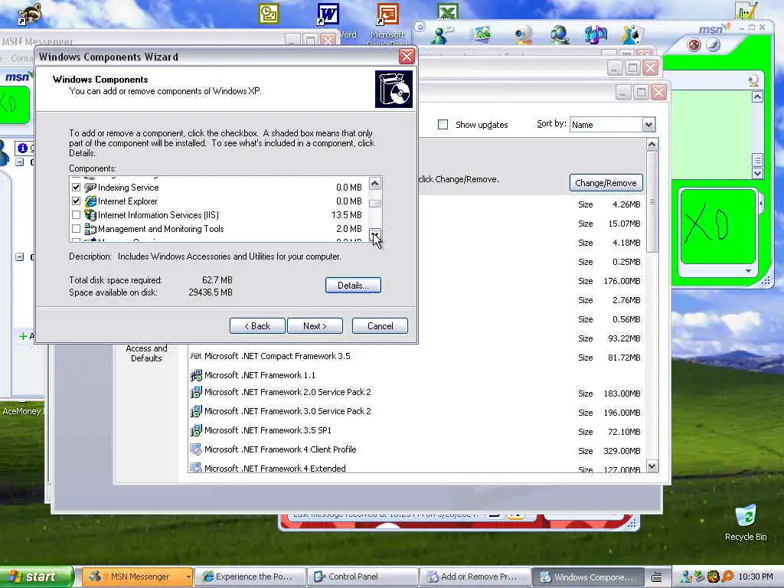
Task: Click the Excel desktop shortcut icon
Action: [x=448, y=11]
